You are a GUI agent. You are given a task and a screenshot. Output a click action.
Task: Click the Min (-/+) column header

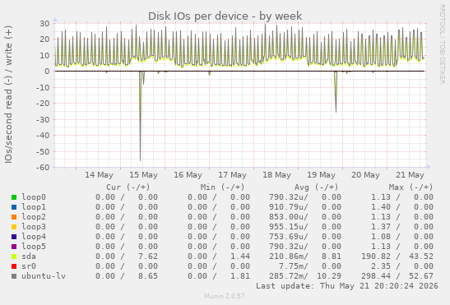[222, 187]
